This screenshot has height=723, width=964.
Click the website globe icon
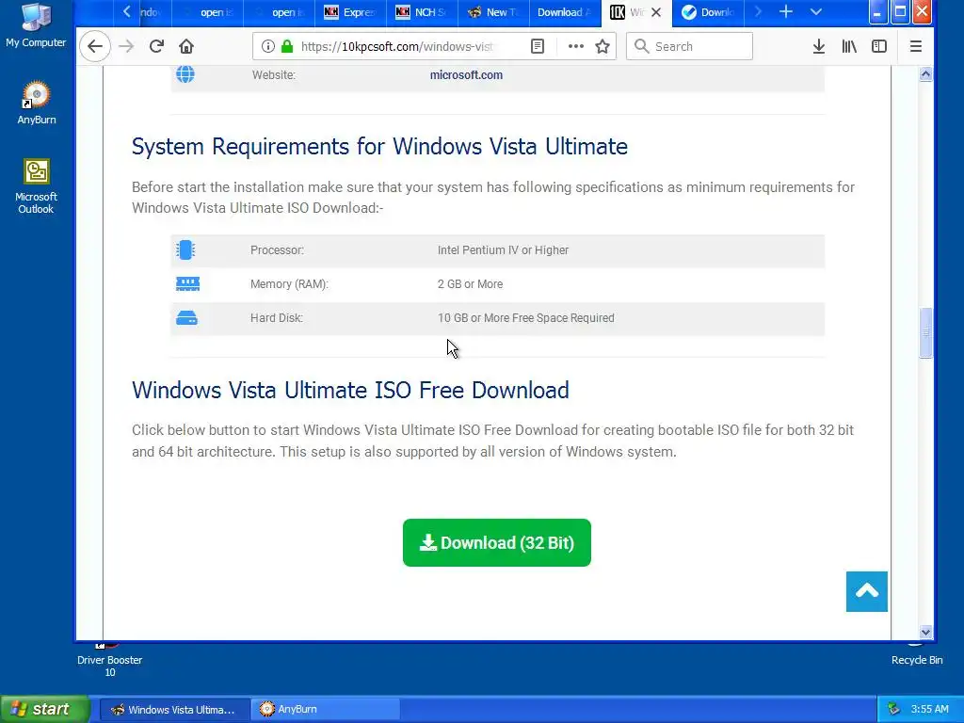point(185,74)
